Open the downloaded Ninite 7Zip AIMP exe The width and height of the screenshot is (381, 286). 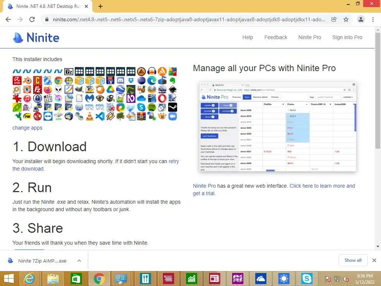click(x=42, y=261)
